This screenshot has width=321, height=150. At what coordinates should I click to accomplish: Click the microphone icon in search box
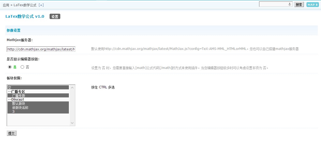pyautogui.click(x=290, y=4)
